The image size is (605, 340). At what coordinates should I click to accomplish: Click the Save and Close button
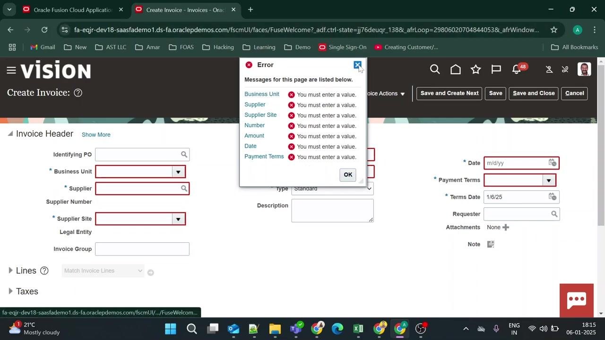(534, 93)
